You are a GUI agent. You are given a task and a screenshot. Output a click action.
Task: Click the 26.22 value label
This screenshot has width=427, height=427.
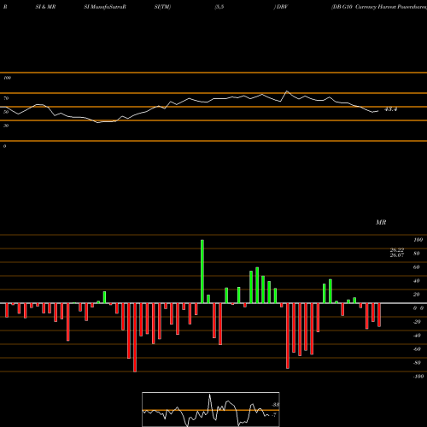coord(397,250)
